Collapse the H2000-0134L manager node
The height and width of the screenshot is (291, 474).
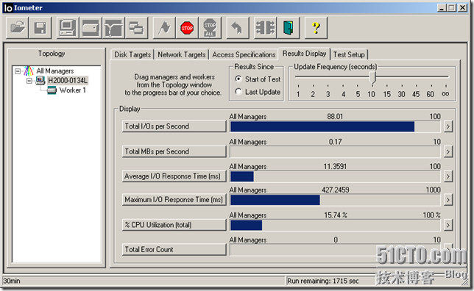[x=29, y=81]
